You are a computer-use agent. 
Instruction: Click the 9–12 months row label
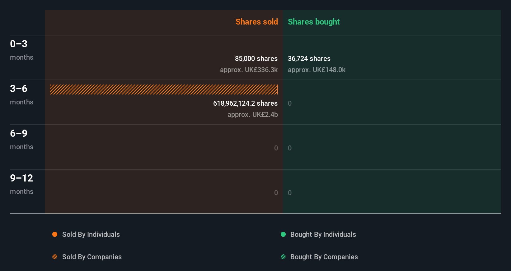(21, 184)
